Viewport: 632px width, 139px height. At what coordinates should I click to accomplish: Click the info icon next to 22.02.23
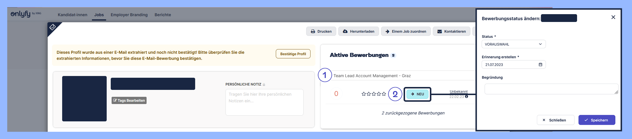point(466,97)
